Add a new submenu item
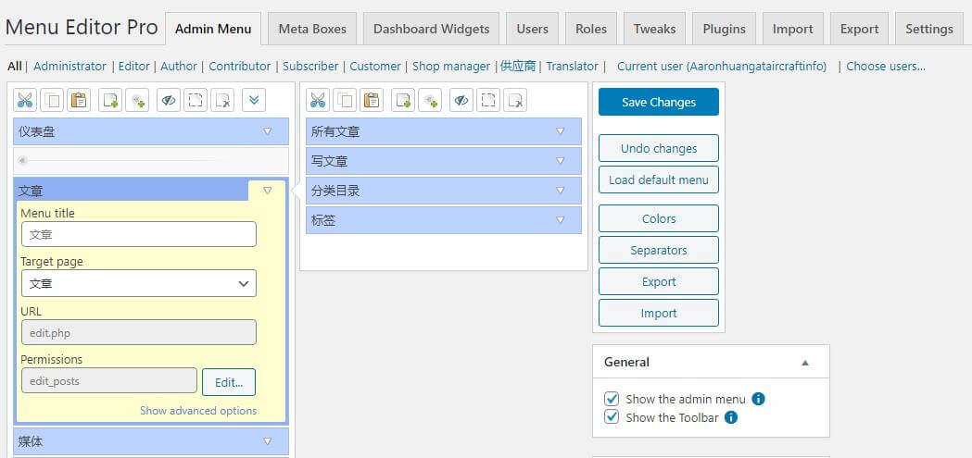The height and width of the screenshot is (458, 972). [x=403, y=100]
